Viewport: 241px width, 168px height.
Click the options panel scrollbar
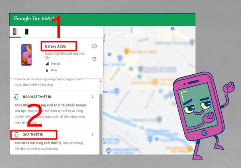tap(101, 124)
